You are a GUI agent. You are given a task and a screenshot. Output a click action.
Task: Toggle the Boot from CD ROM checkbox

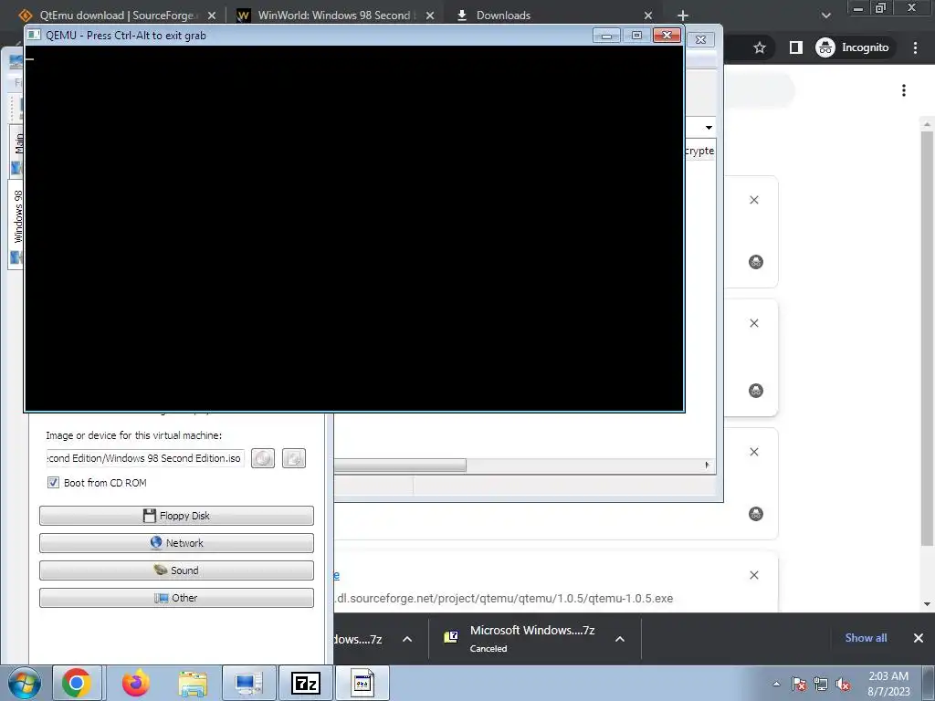53,483
